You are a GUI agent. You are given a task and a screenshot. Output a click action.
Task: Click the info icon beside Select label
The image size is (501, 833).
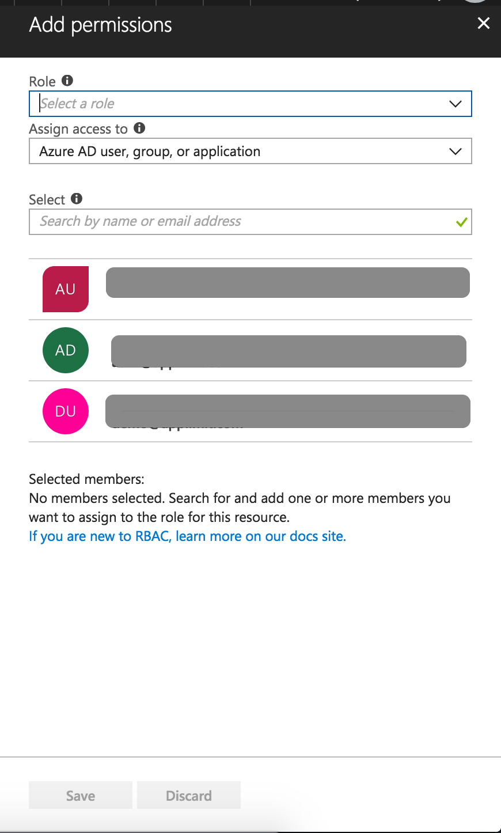pyautogui.click(x=77, y=199)
